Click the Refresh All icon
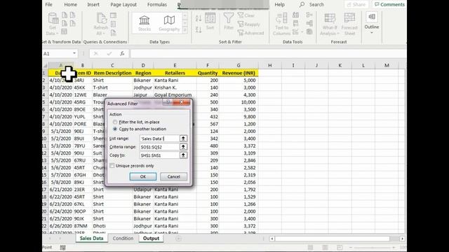Screen dimensions: 449x252 pyautogui.click(x=100, y=23)
